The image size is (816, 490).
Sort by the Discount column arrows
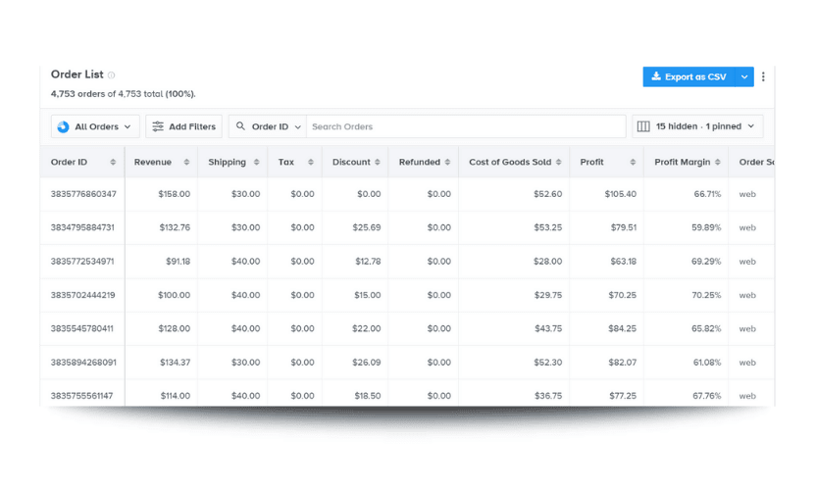378,163
